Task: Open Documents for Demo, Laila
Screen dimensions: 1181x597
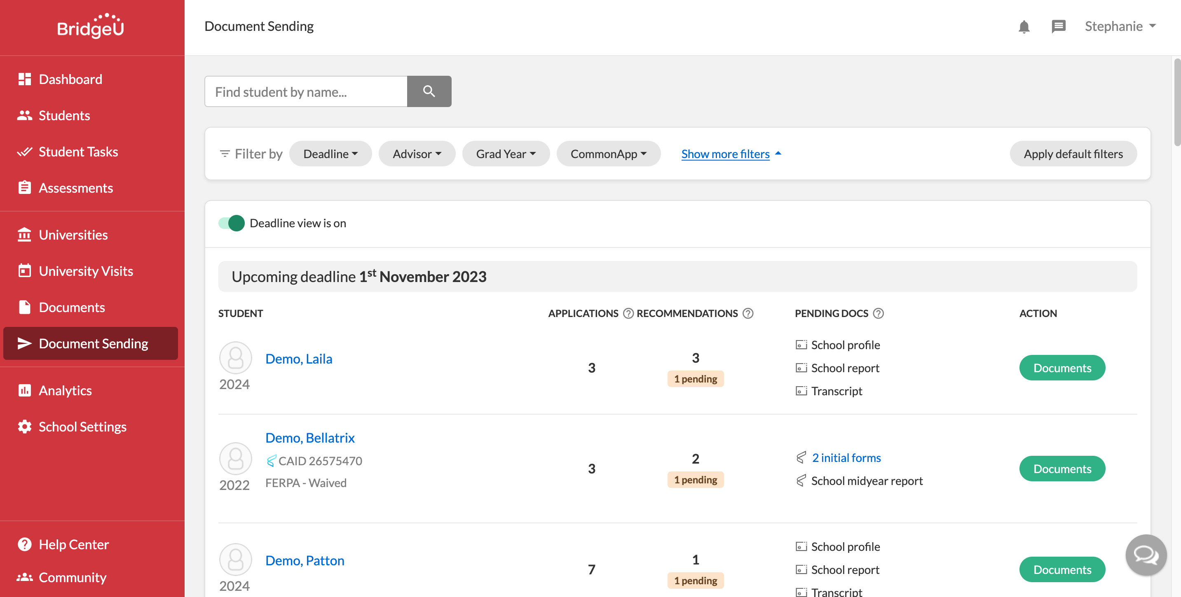Action: tap(1062, 368)
